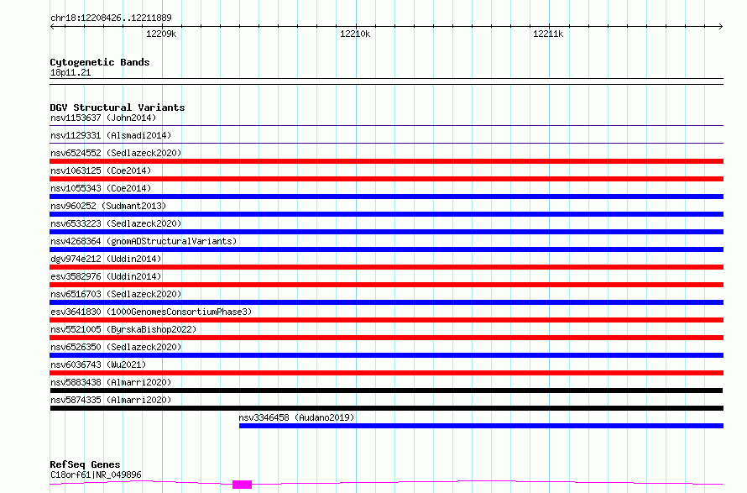Click the 12210k ruler position label
This screenshot has height=493, width=747.
355,34
